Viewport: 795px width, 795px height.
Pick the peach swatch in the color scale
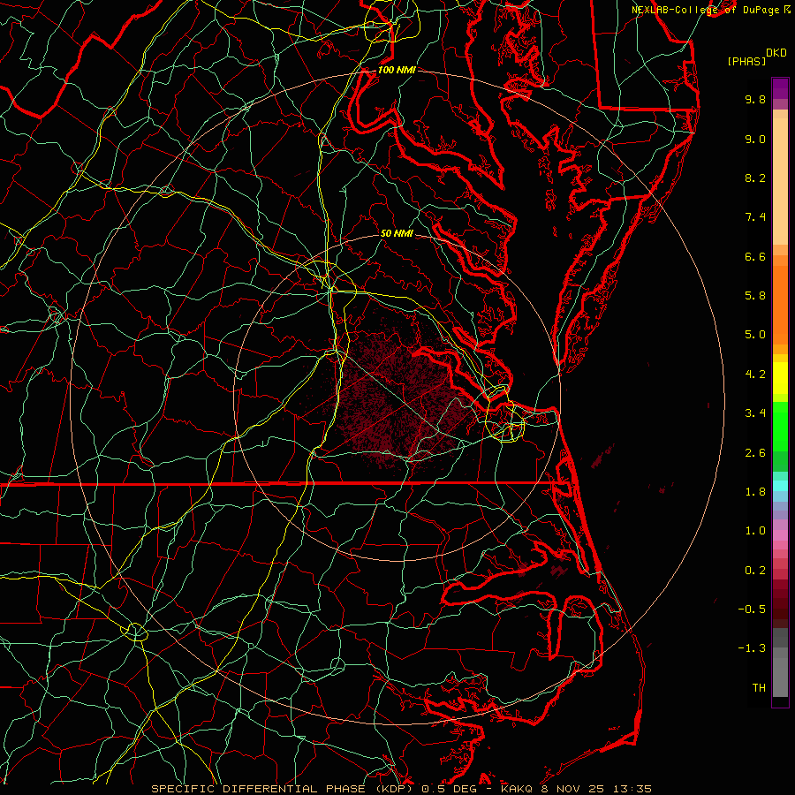point(780,181)
